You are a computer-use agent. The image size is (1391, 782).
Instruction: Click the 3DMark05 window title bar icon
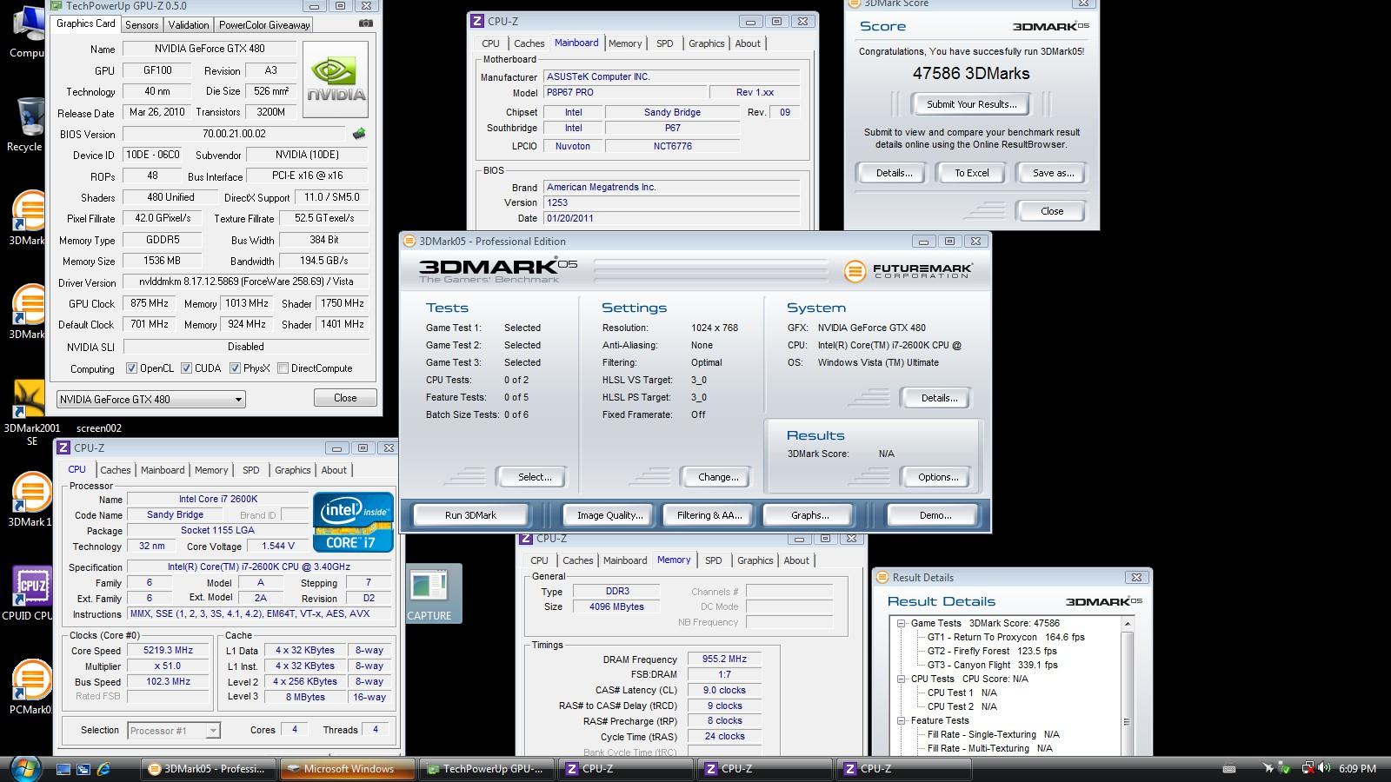(x=409, y=242)
